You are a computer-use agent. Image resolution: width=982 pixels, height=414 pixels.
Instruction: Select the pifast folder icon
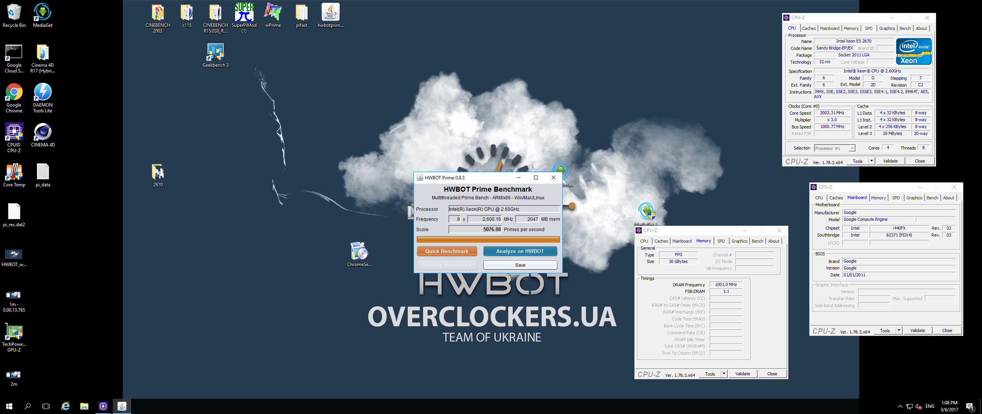click(x=302, y=16)
